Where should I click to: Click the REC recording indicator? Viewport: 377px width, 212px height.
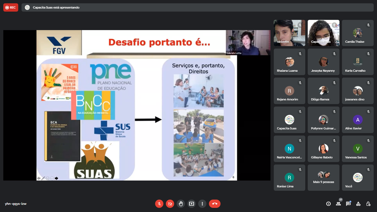11,7
